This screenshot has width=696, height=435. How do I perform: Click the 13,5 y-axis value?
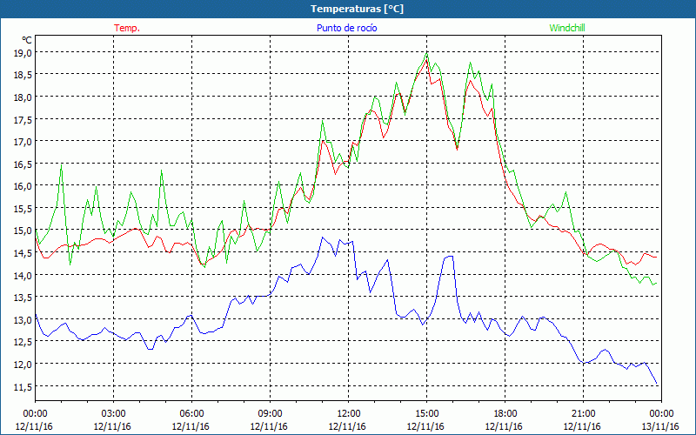23,298
